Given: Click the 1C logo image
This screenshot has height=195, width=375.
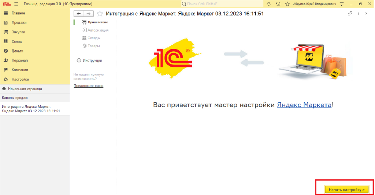Looking at the screenshot, I should (x=175, y=59).
